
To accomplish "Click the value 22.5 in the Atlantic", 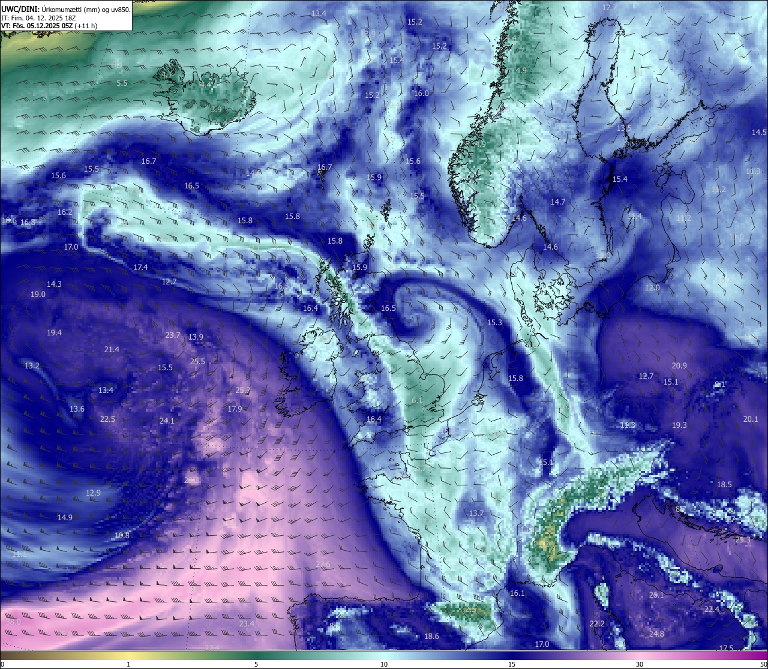I will click(x=107, y=419).
